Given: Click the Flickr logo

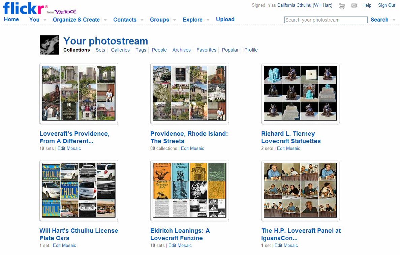Looking at the screenshot, I should click(25, 8).
